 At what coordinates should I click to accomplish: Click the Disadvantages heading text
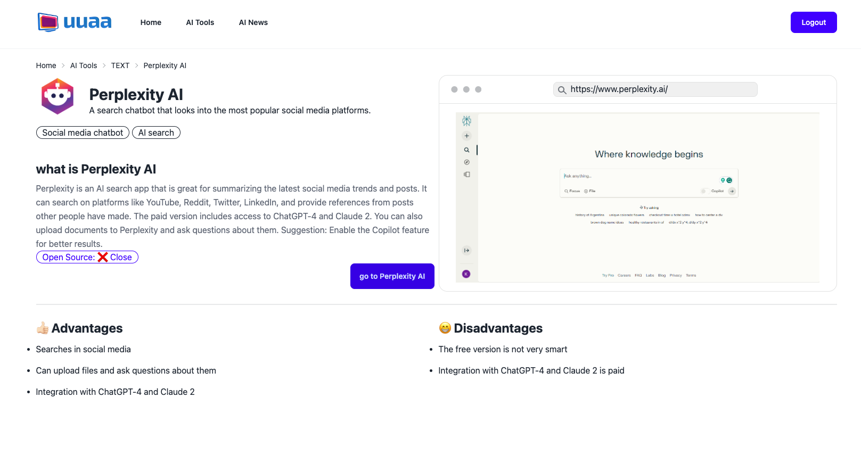click(x=498, y=328)
